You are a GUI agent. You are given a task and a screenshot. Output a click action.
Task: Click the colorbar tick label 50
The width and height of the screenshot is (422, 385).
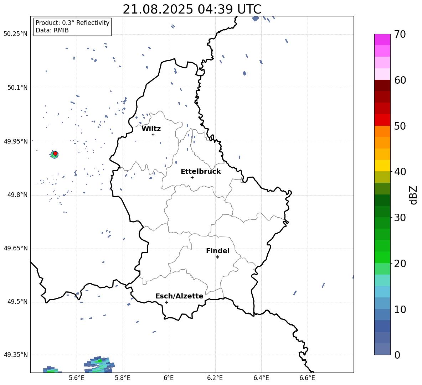(x=400, y=126)
